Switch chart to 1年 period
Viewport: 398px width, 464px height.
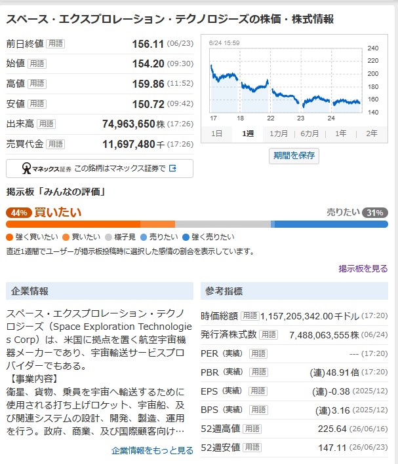341,134
